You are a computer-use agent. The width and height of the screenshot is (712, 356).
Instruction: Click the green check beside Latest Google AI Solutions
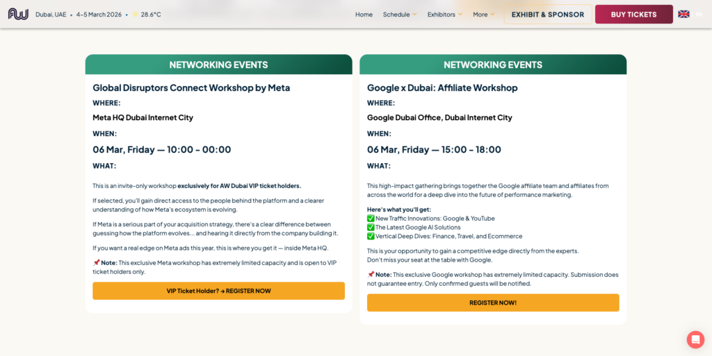click(x=371, y=228)
